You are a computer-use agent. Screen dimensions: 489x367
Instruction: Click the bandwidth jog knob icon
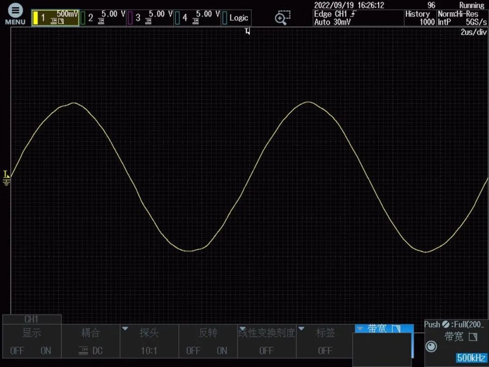tap(431, 346)
